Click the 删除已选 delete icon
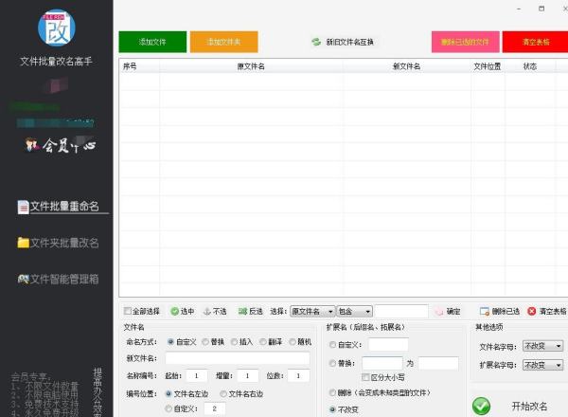Image resolution: width=568 pixels, height=417 pixels. 485,311
